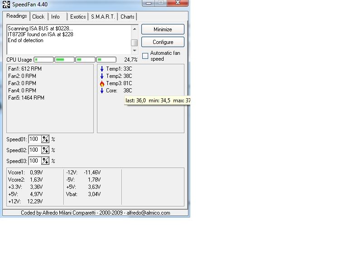Click the blue down arrow beside Temp1
The image size is (348, 278).
pyautogui.click(x=102, y=69)
